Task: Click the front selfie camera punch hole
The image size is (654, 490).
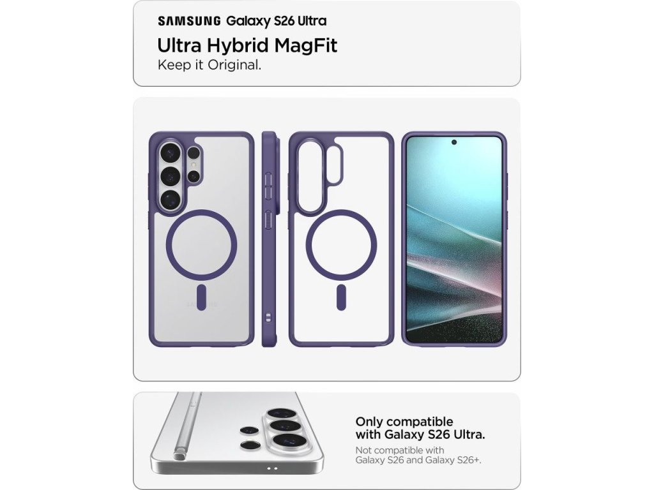Action: tap(454, 142)
